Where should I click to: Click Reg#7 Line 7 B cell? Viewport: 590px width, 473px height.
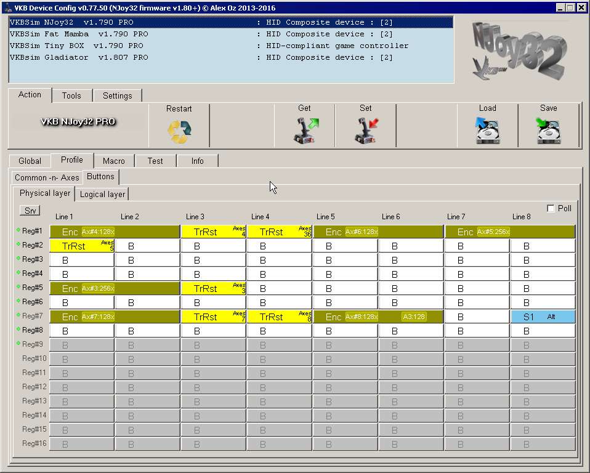[x=477, y=317]
